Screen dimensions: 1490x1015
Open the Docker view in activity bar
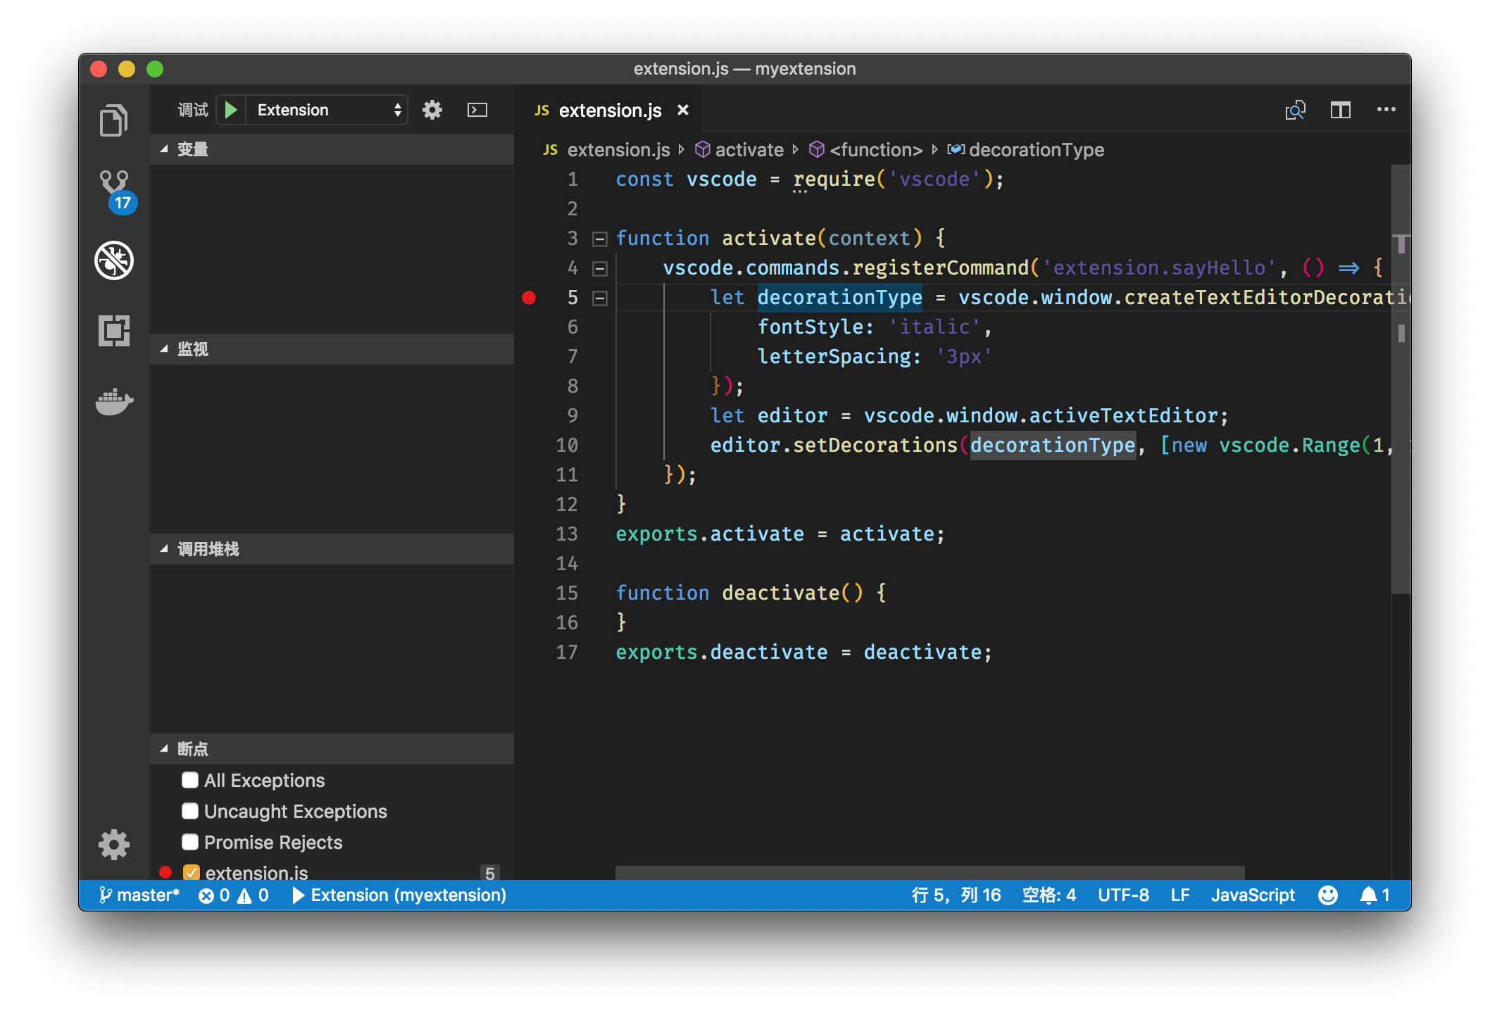[114, 402]
